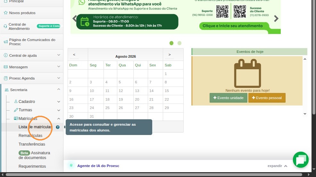
Task: Open Rematrículas menu item
Action: tap(30, 135)
